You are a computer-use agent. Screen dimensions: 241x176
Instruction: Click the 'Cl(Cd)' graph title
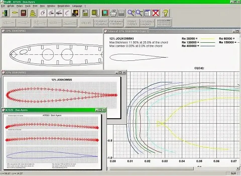tap(199, 68)
